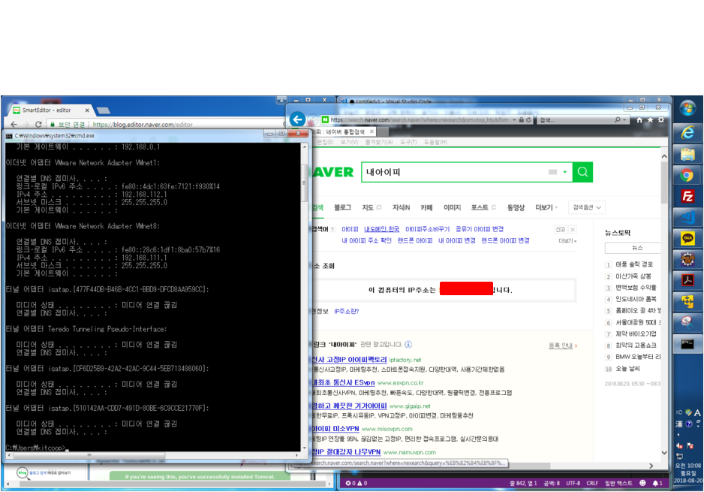Click the IE page vertical scrollbar down arrow
704x492 pixels.
pyautogui.click(x=664, y=453)
